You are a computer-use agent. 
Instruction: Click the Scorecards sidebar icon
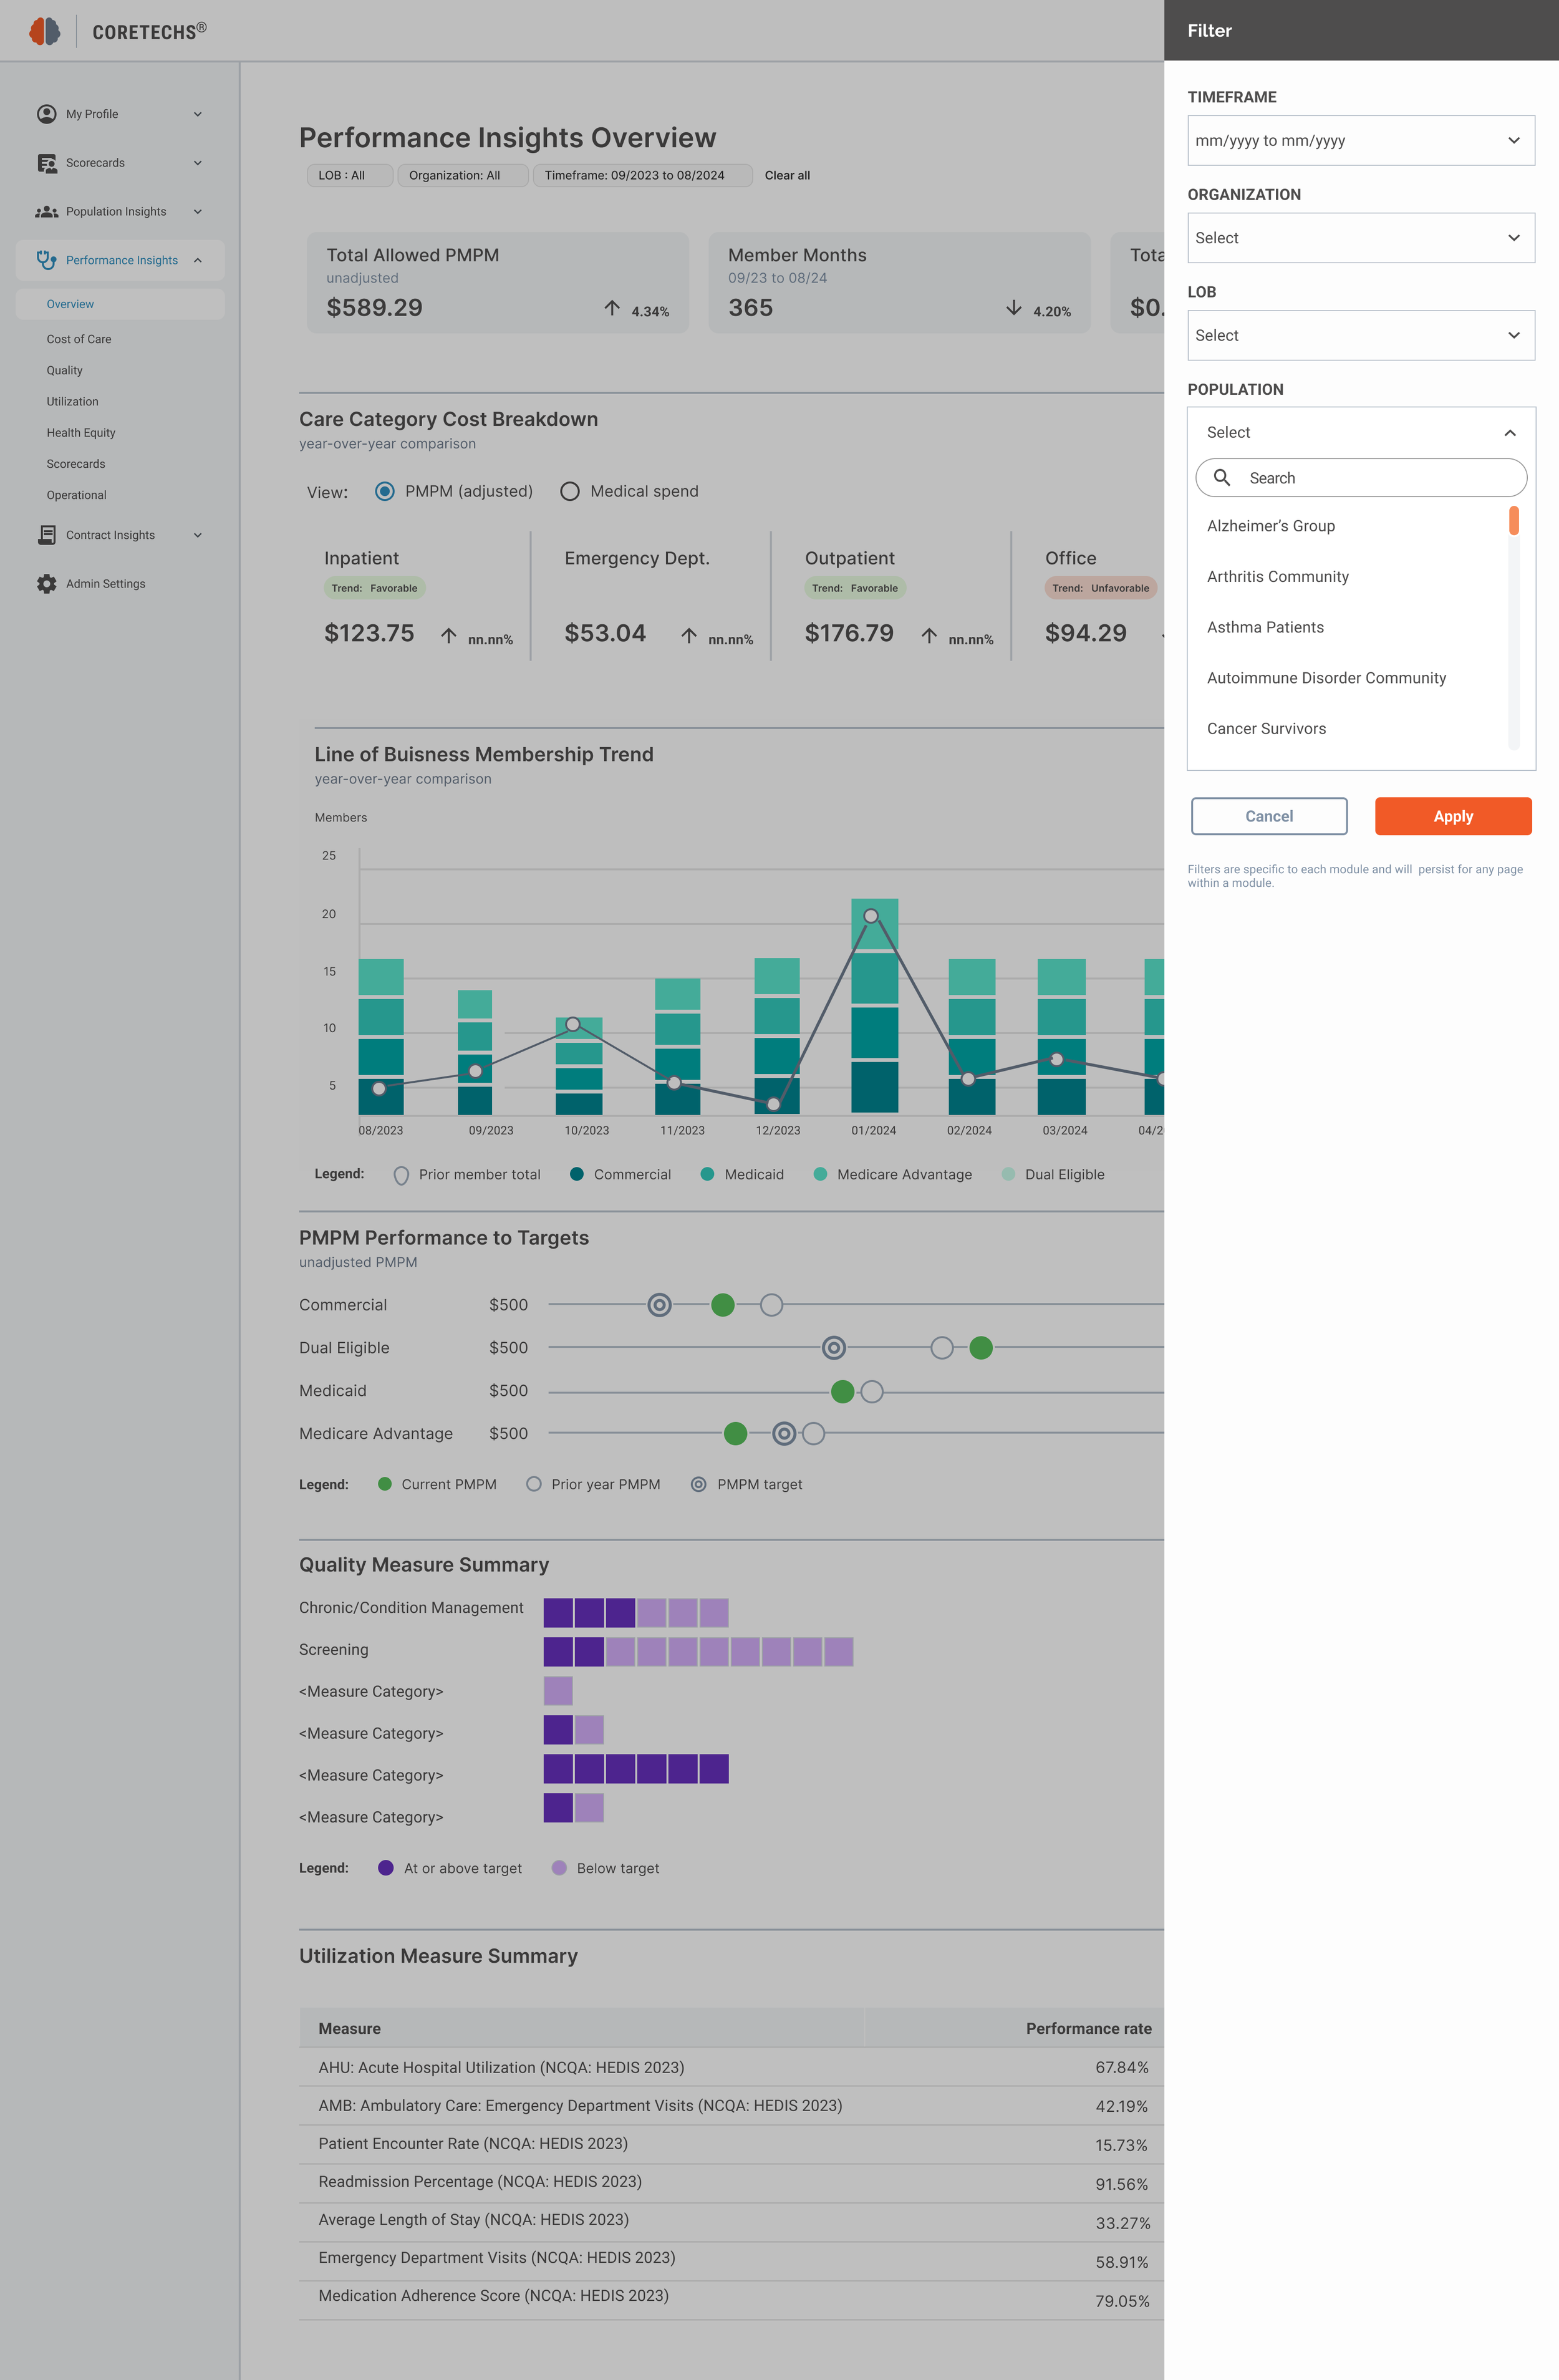[46, 163]
